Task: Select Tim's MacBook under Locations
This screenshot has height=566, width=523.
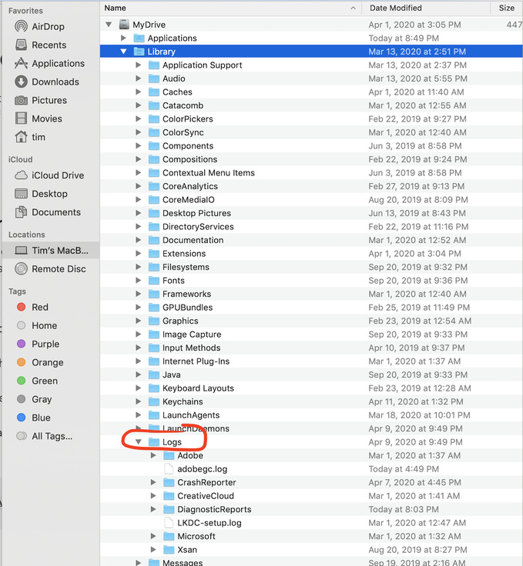Action: tap(52, 250)
